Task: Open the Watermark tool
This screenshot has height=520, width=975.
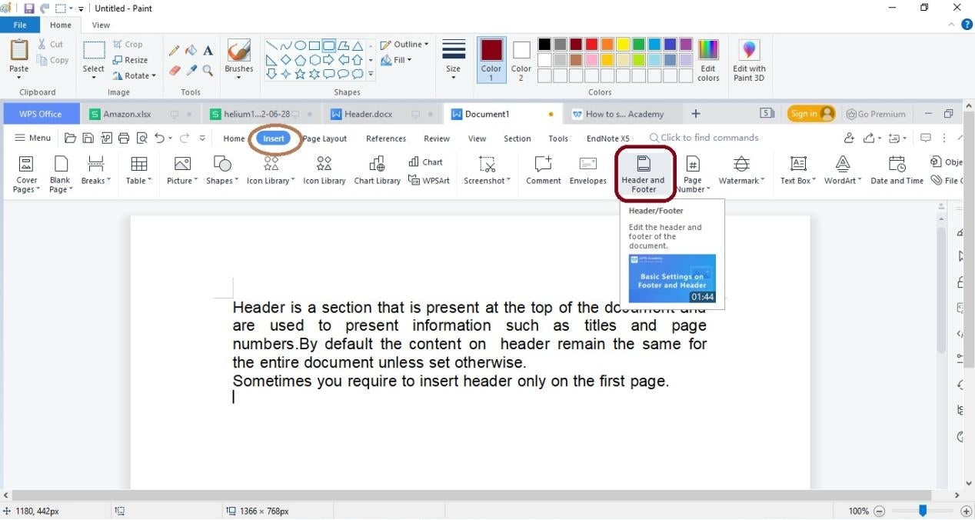Action: [740, 171]
